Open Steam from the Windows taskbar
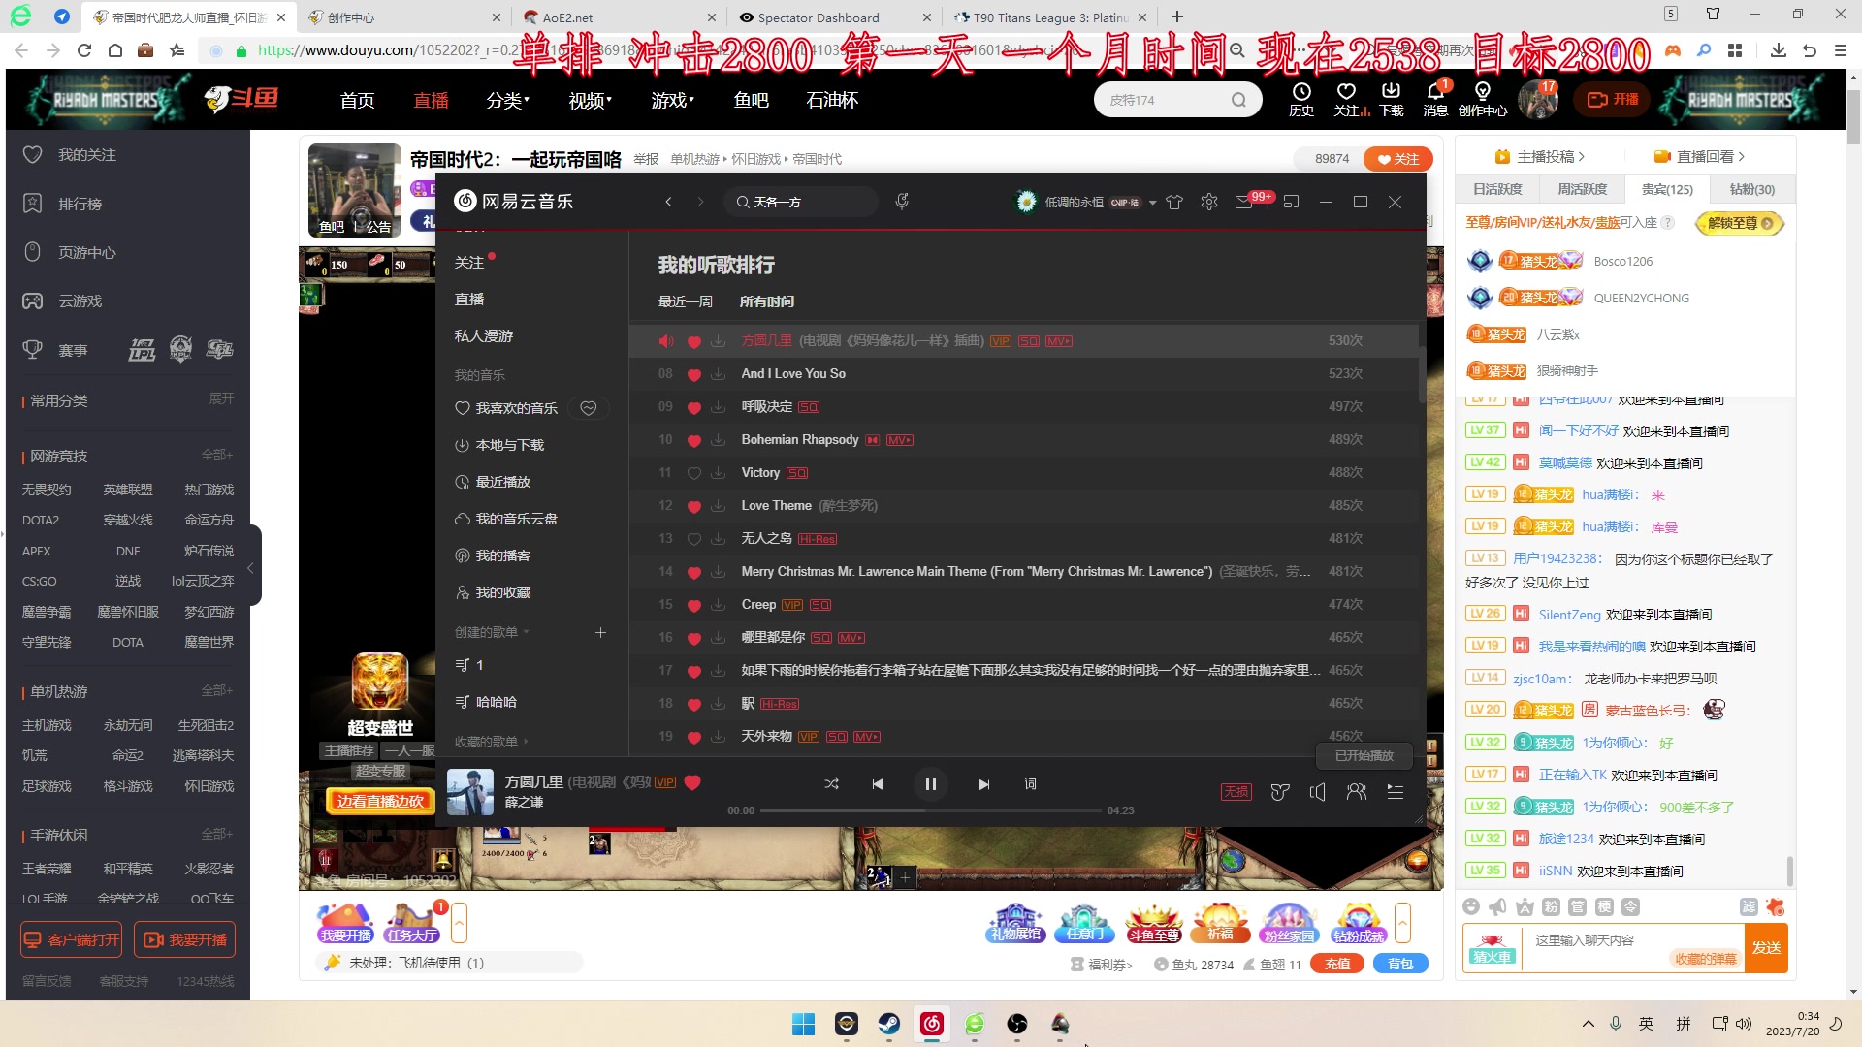The image size is (1862, 1047). coord(888,1024)
